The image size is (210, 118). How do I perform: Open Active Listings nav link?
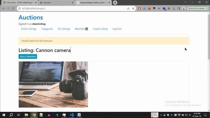click(29, 29)
